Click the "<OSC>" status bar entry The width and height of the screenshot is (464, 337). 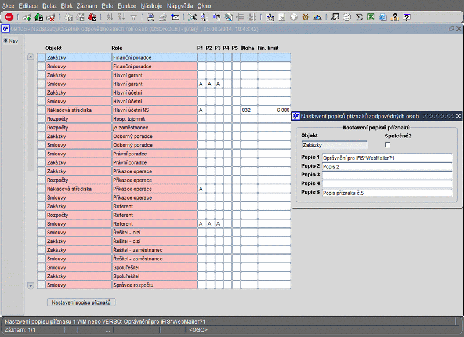tap(198, 329)
